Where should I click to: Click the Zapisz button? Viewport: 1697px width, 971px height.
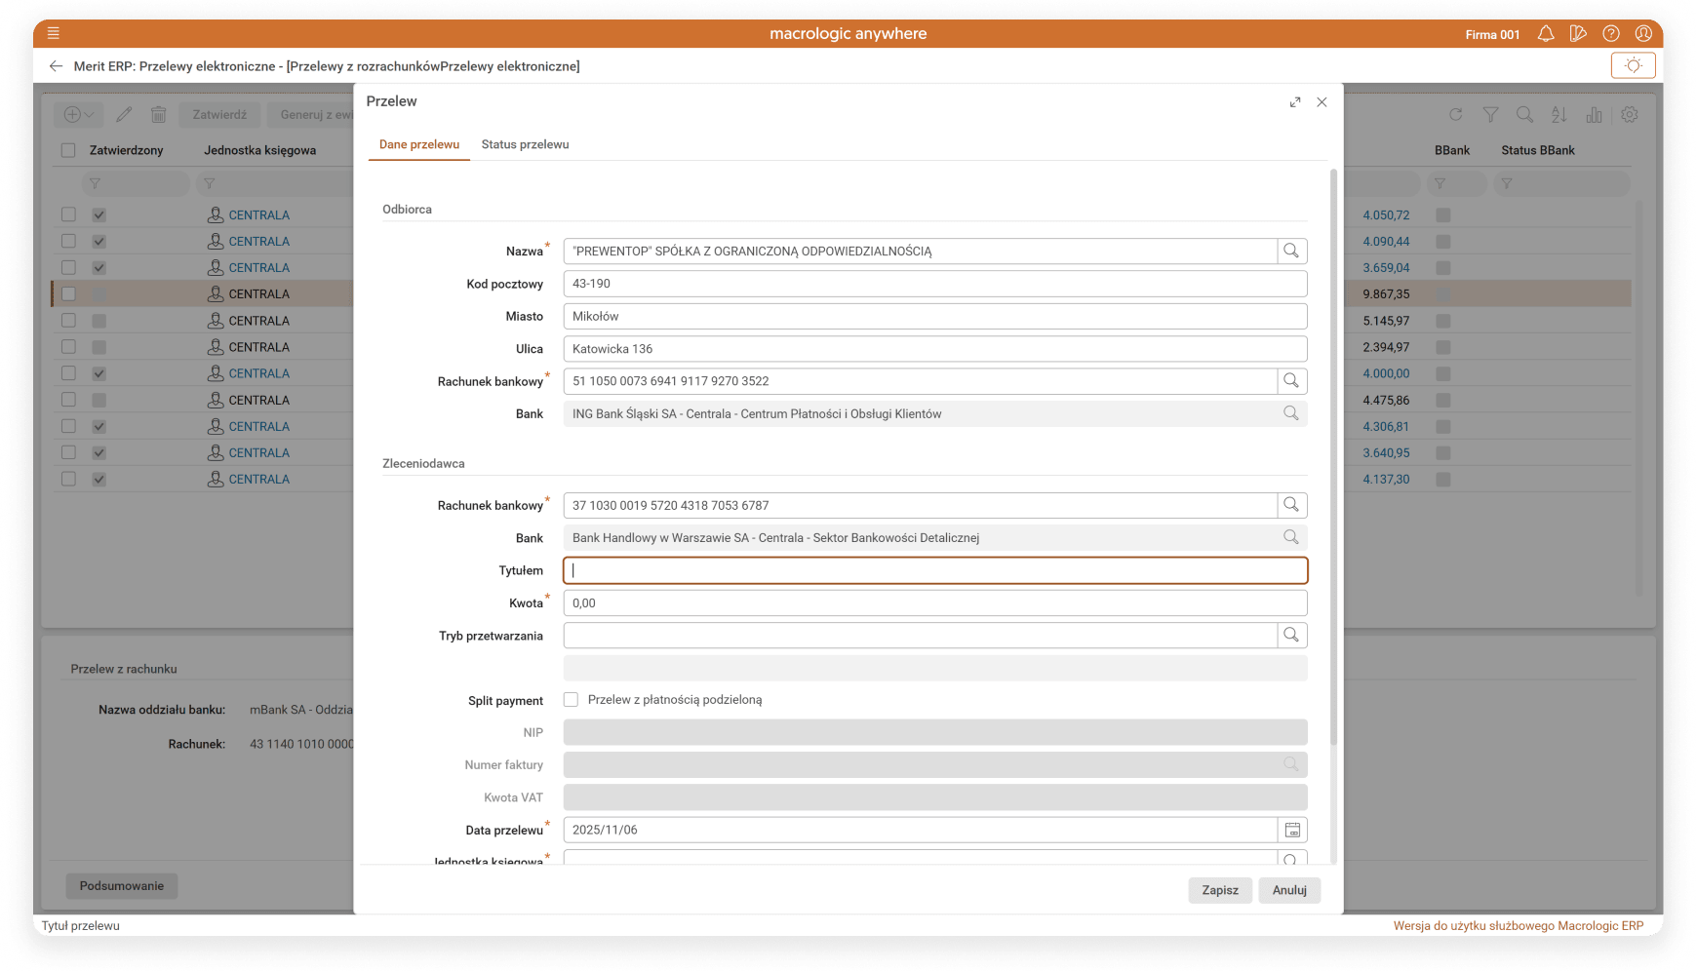coord(1220,890)
